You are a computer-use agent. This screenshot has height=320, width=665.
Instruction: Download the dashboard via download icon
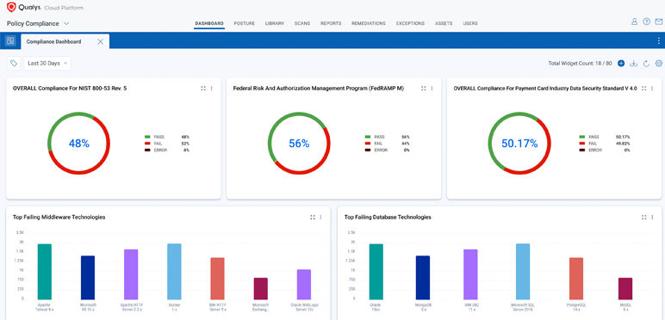click(634, 64)
